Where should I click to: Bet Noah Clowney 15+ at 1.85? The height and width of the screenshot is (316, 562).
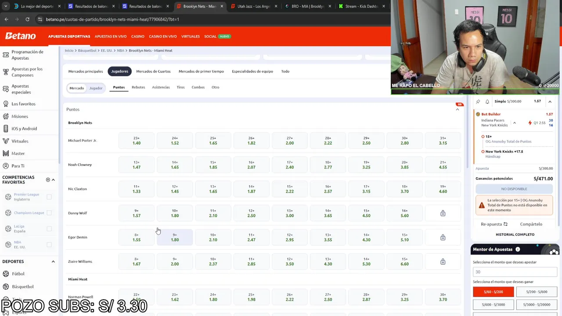[213, 165]
